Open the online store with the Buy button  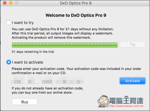click(x=25, y=102)
